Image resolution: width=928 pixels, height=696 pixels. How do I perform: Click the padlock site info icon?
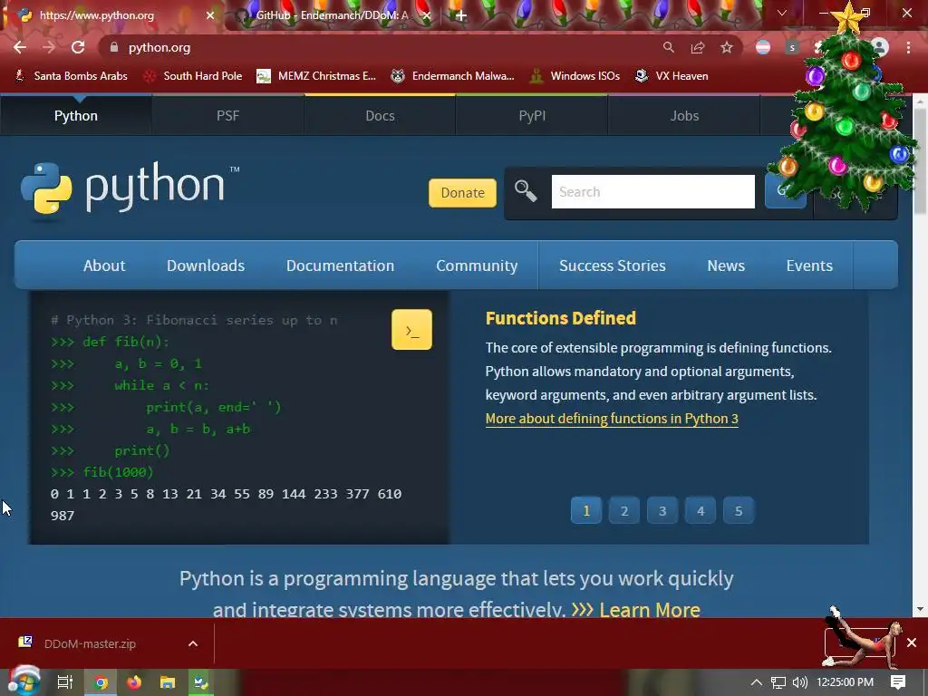(114, 47)
